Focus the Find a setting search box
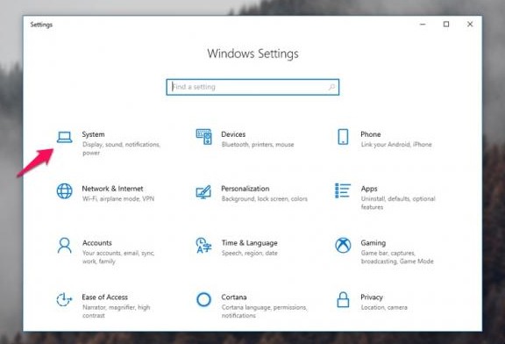This screenshot has width=505, height=344. pyautogui.click(x=252, y=87)
